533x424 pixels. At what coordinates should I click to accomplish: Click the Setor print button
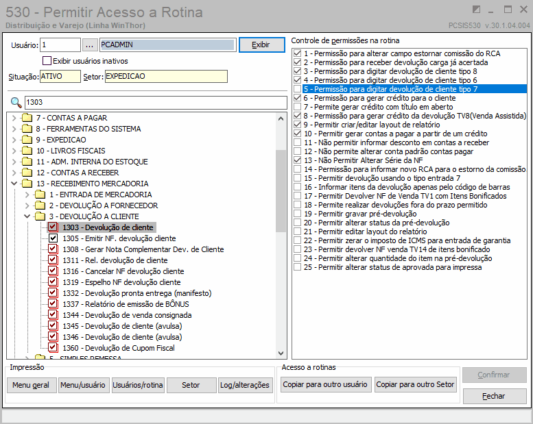click(191, 385)
